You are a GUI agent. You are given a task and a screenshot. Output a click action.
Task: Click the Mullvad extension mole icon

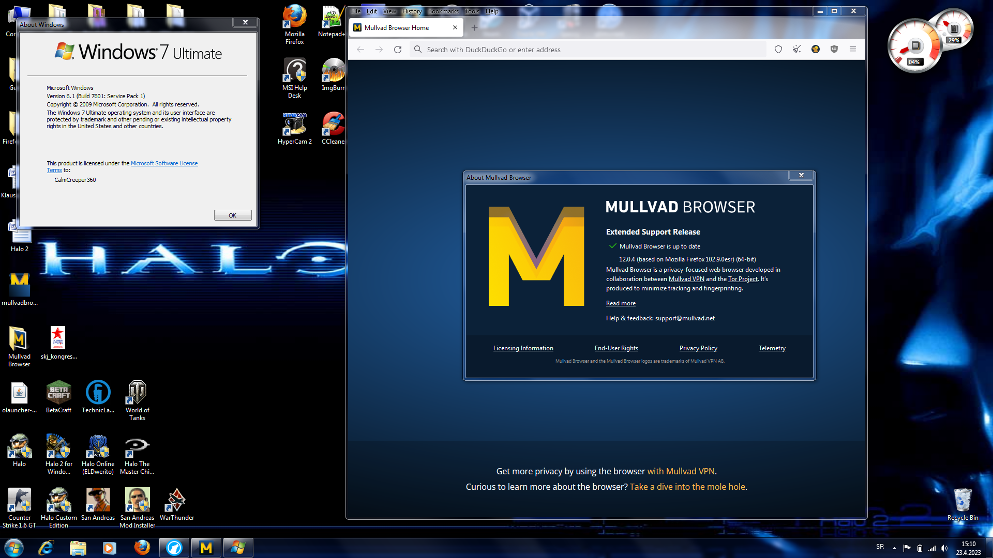[815, 50]
